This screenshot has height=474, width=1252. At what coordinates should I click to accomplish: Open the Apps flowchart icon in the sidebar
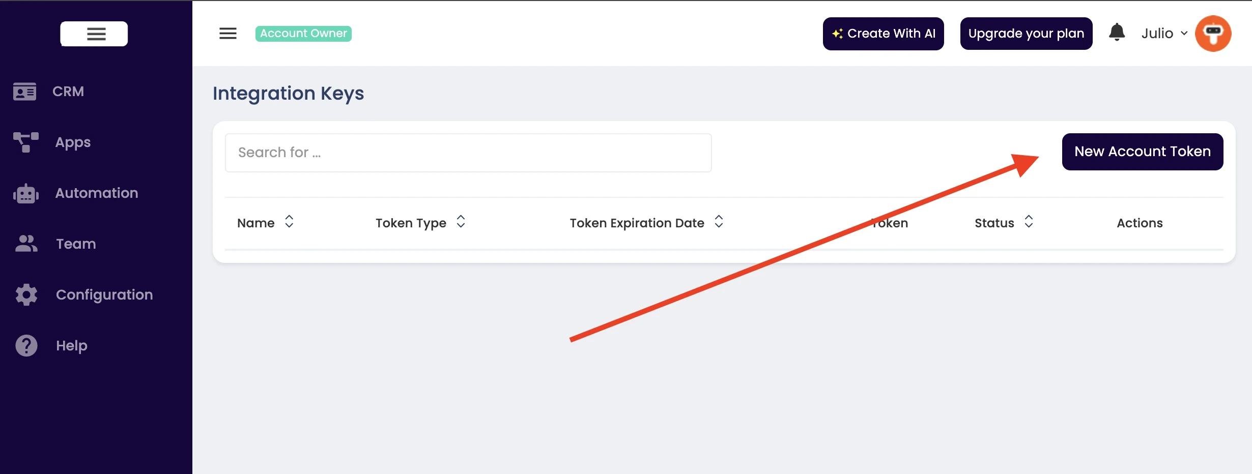click(25, 142)
